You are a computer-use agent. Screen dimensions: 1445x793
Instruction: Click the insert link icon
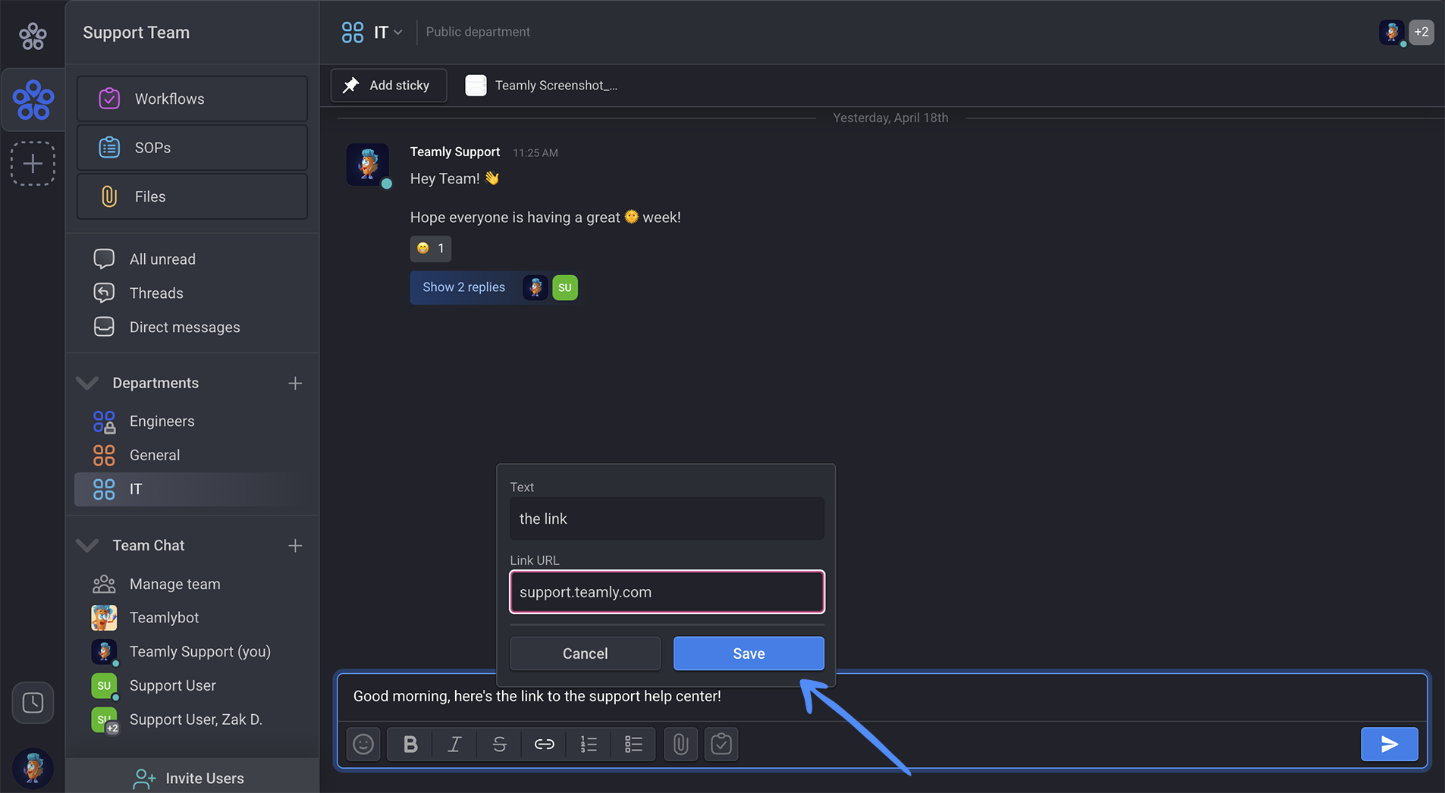click(x=544, y=744)
